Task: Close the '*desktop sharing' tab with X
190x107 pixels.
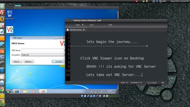Action: tap(84, 30)
